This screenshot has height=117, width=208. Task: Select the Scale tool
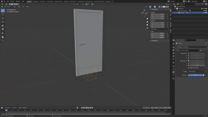[3, 26]
